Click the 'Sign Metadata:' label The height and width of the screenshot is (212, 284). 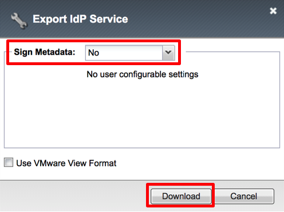click(x=45, y=52)
